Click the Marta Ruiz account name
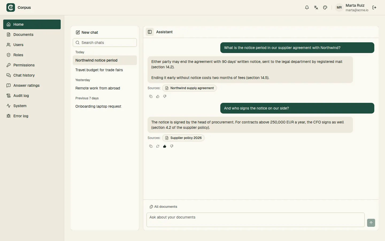Screen dimensions: 385x241 tap(355, 5)
